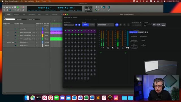Click the Renderer stop button
This screenshot has width=181, height=102.
(121, 25)
